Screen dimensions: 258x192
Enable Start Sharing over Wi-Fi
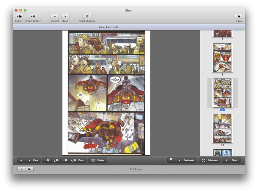click(87, 16)
